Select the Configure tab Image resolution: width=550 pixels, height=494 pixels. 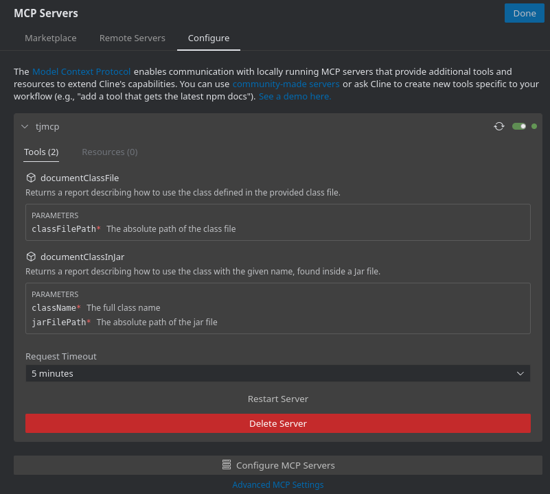point(208,38)
